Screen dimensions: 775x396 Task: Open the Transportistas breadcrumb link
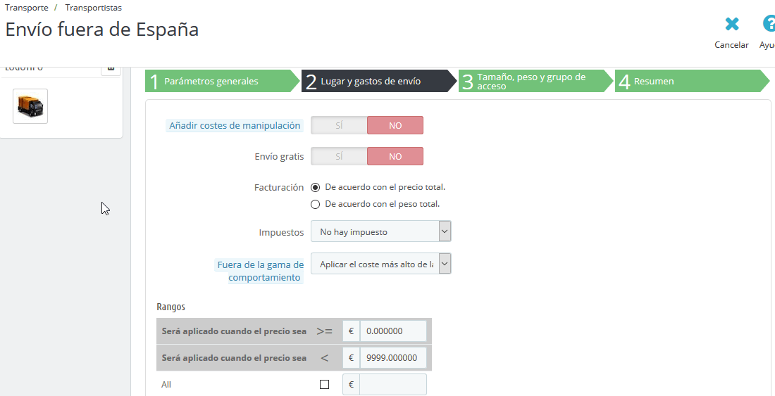click(x=94, y=8)
